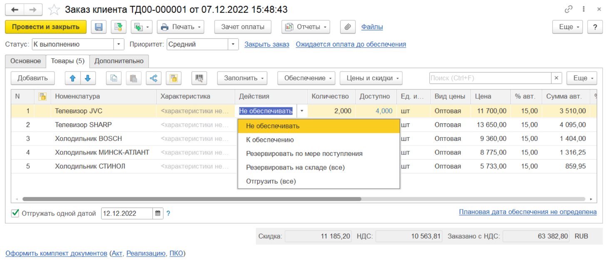Click into the Поиск search field
Image resolution: width=612 pixels, height=264 pixels.
pyautogui.click(x=490, y=78)
